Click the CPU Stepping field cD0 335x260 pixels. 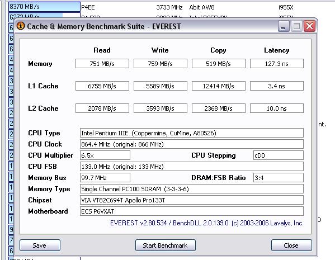click(x=278, y=155)
